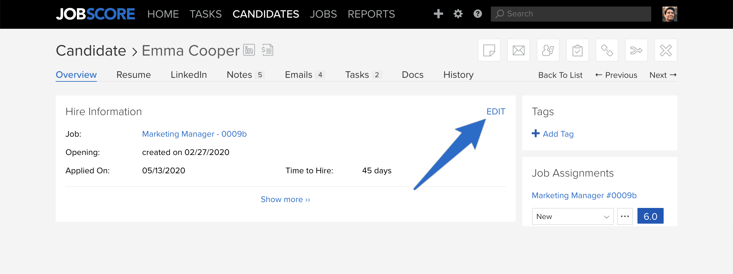Screen dimensions: 733x274
Task: Click the request feedback people icon
Action: 548,50
